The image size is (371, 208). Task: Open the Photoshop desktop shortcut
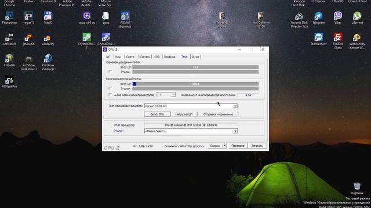tap(9, 18)
